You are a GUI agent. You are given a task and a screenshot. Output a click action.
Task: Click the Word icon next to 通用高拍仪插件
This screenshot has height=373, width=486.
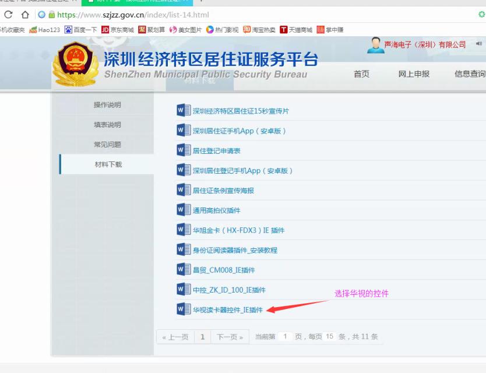pyautogui.click(x=184, y=210)
